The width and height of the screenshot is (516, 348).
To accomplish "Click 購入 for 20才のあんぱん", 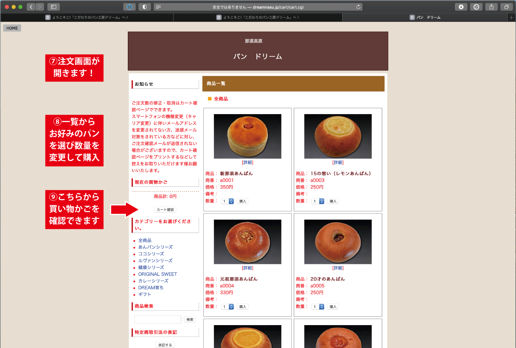I will click(333, 307).
